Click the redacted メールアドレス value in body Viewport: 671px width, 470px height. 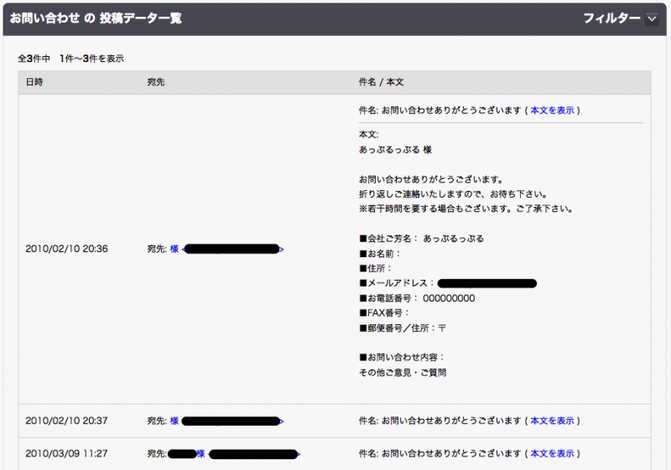486,284
